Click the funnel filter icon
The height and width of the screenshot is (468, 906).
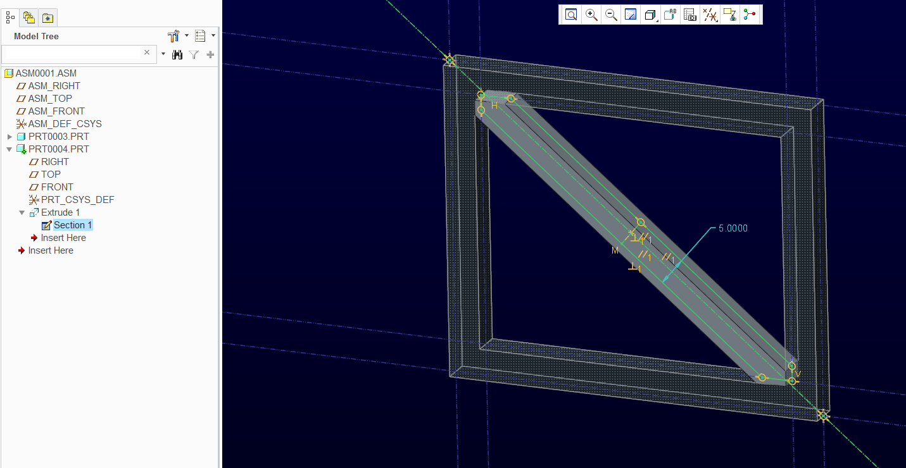click(x=194, y=55)
